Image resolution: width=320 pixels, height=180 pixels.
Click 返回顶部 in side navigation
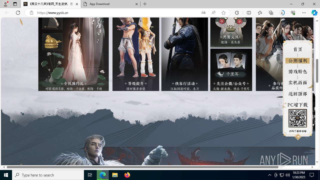click(x=297, y=94)
